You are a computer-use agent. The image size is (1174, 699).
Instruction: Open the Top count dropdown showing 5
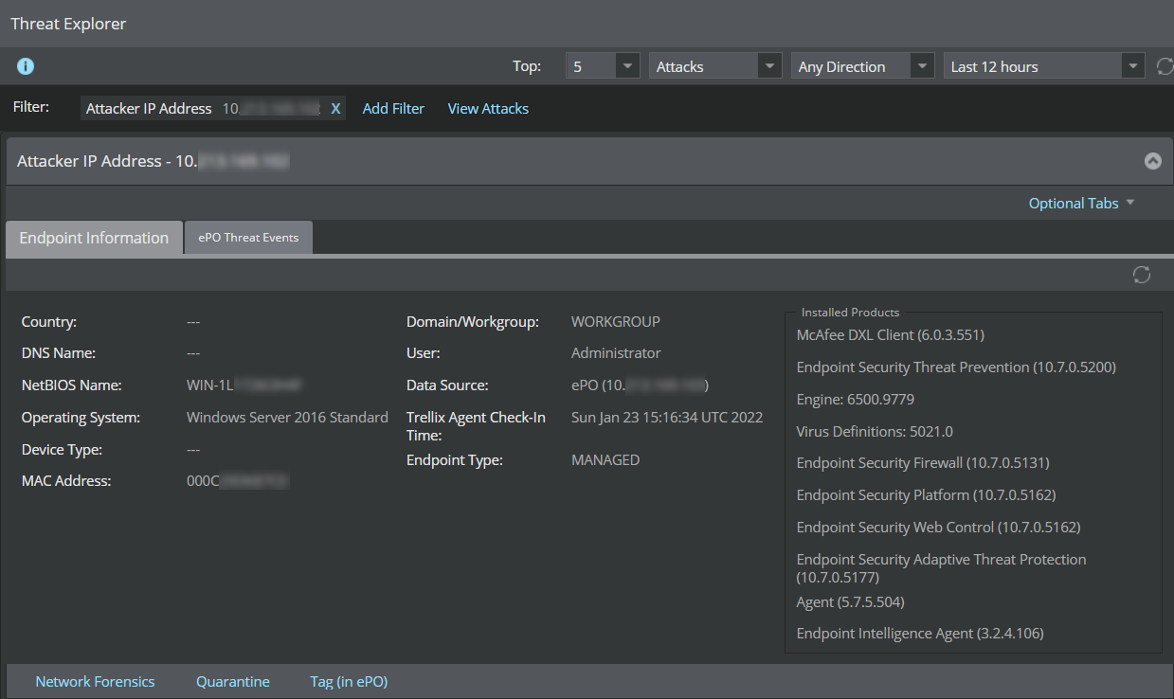pos(603,66)
